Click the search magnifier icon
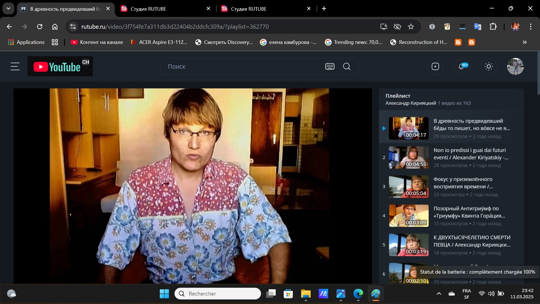Image resolution: width=540 pixels, height=304 pixels. tap(347, 66)
